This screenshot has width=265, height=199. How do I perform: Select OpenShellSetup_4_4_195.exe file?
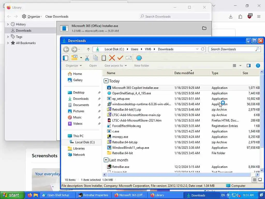pos(131,93)
